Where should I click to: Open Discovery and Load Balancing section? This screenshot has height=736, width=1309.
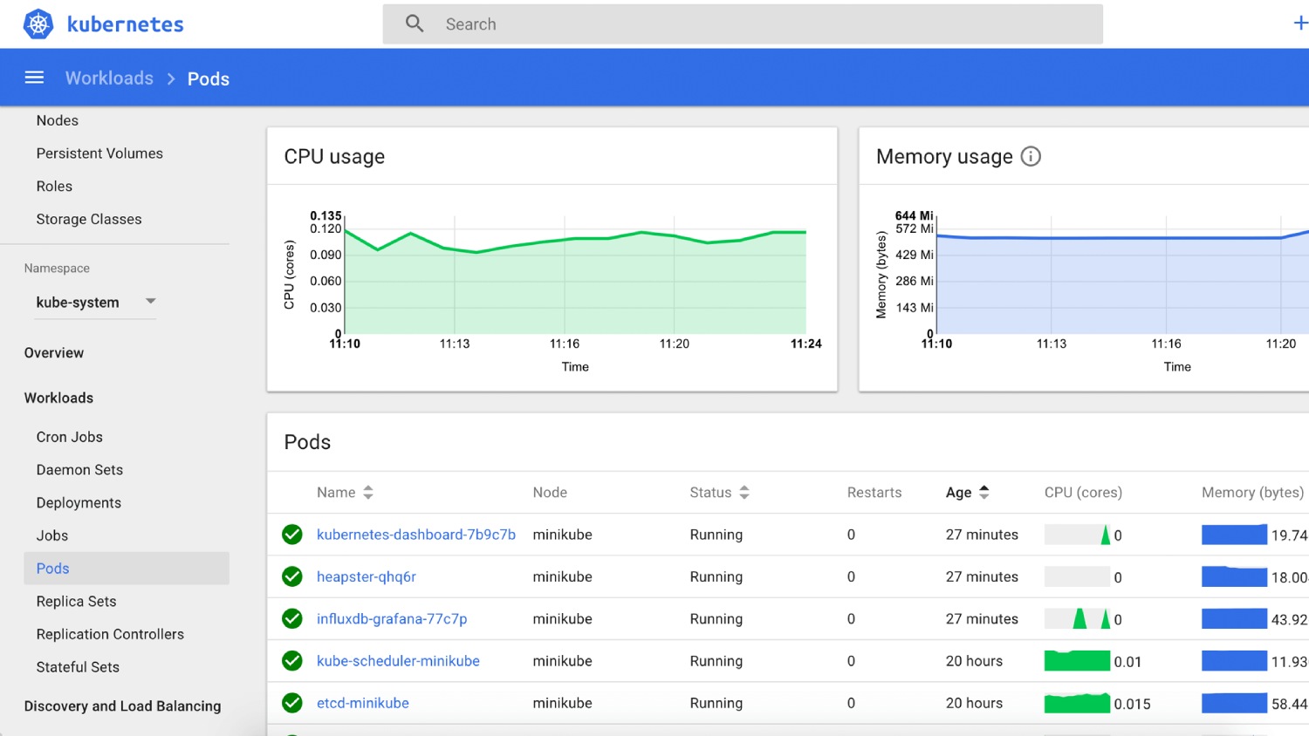point(122,706)
